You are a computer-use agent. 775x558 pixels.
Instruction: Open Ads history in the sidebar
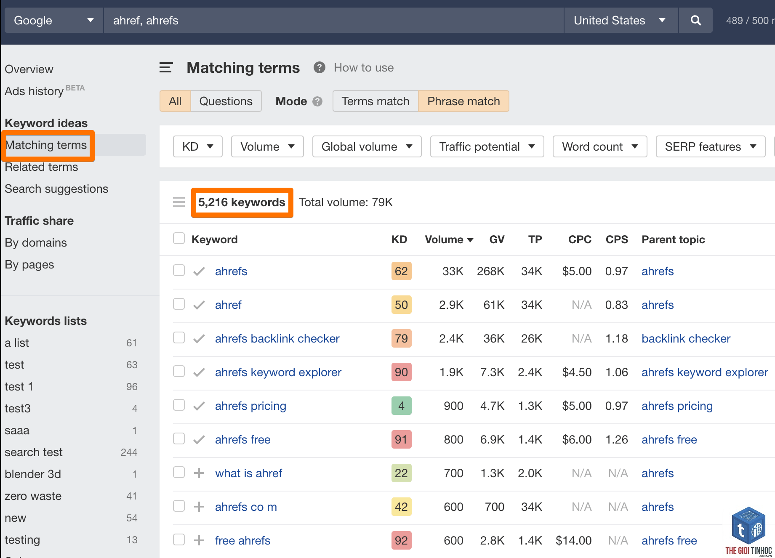click(x=35, y=91)
